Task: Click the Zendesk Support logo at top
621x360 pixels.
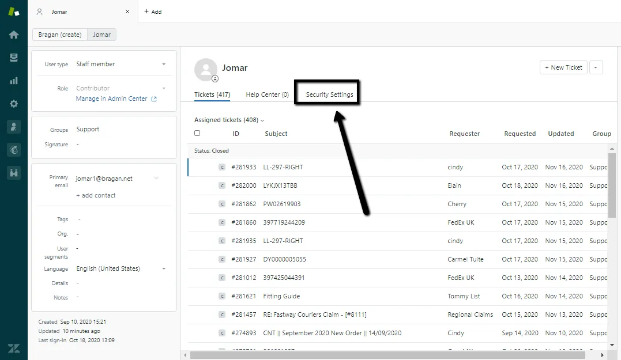Action: pyautogui.click(x=14, y=12)
